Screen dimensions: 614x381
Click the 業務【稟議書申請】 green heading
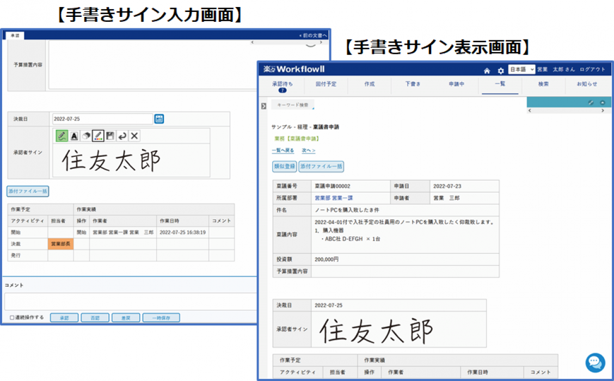[x=297, y=139]
